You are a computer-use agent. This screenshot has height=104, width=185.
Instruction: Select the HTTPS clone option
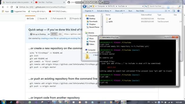pos(54,34)
